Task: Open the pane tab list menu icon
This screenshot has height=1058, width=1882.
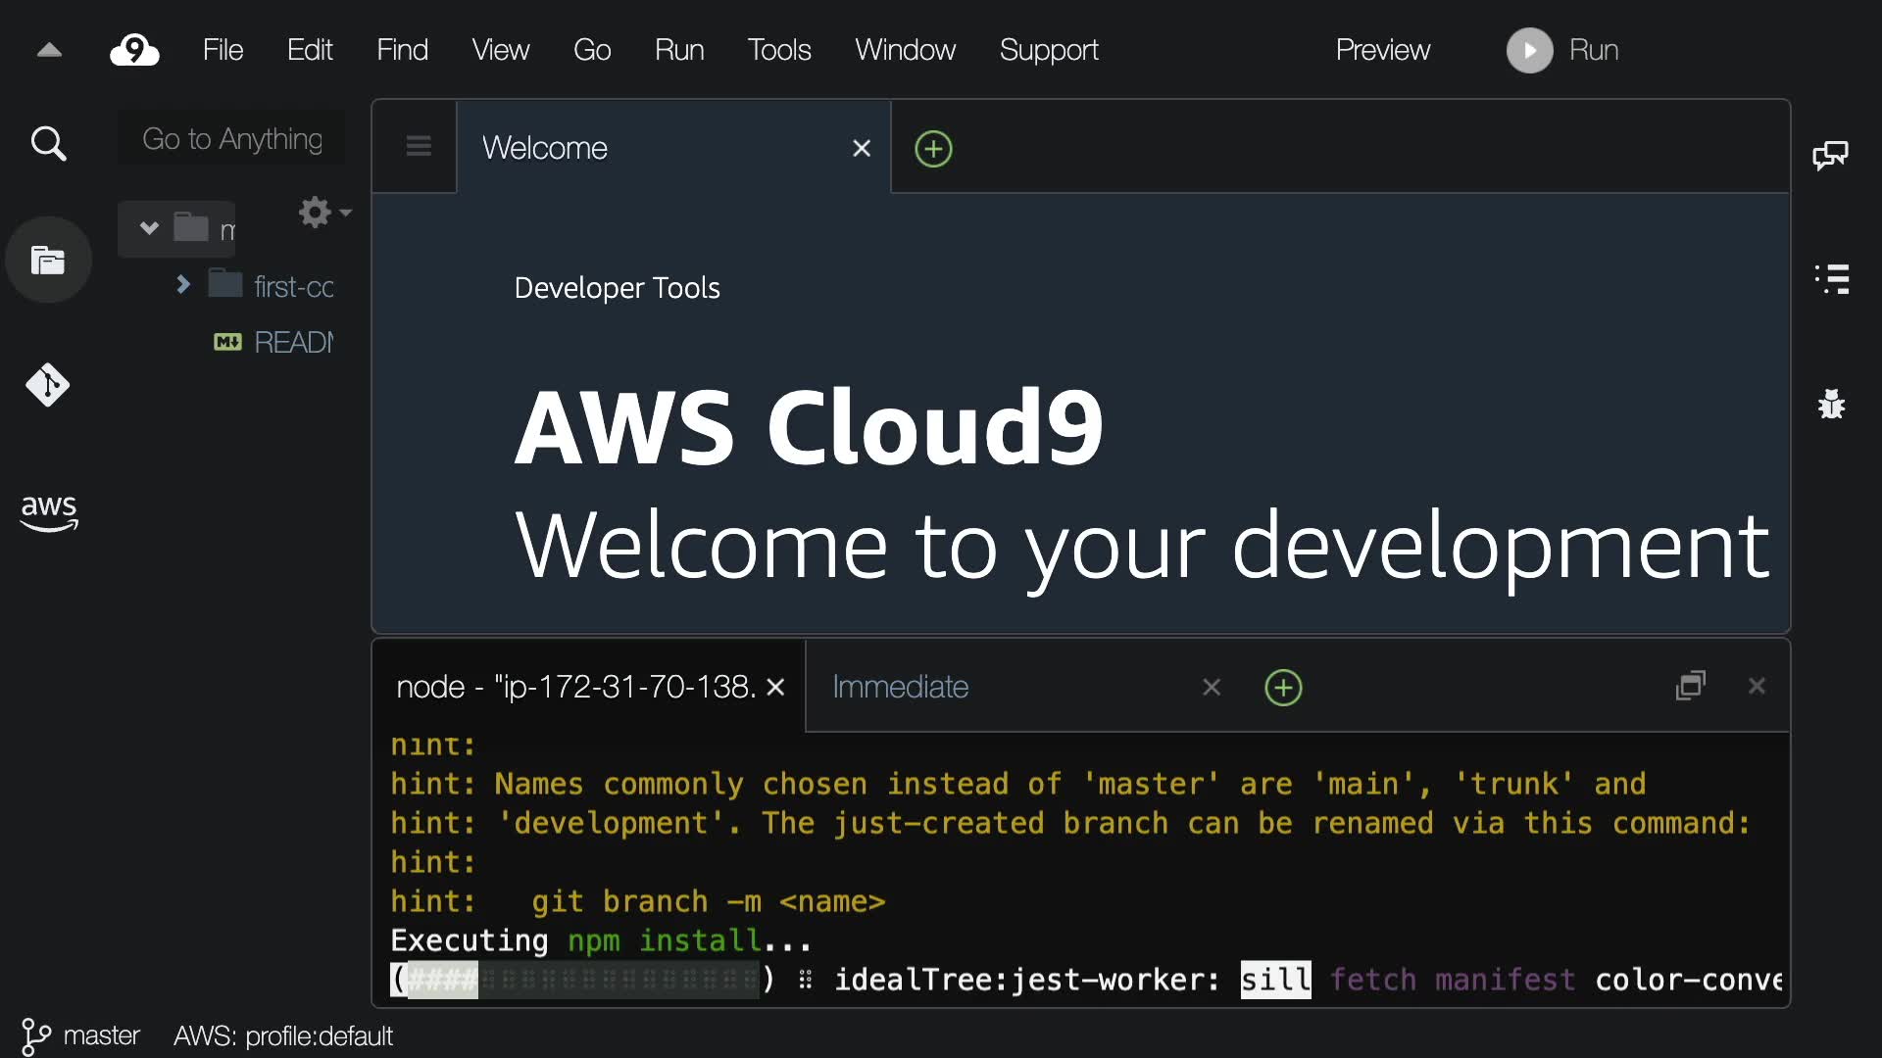Action: click(x=419, y=147)
